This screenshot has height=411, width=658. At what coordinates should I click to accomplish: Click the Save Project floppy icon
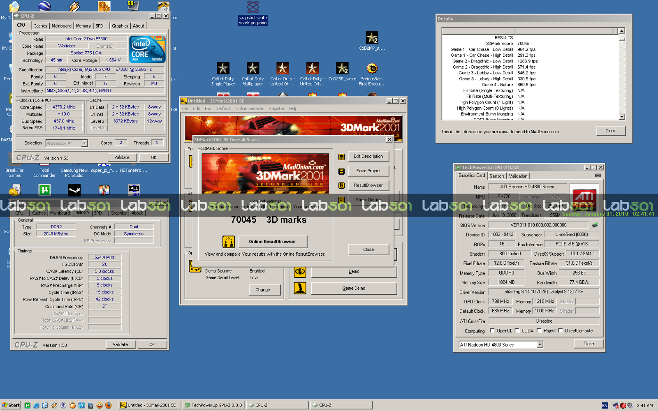click(341, 171)
